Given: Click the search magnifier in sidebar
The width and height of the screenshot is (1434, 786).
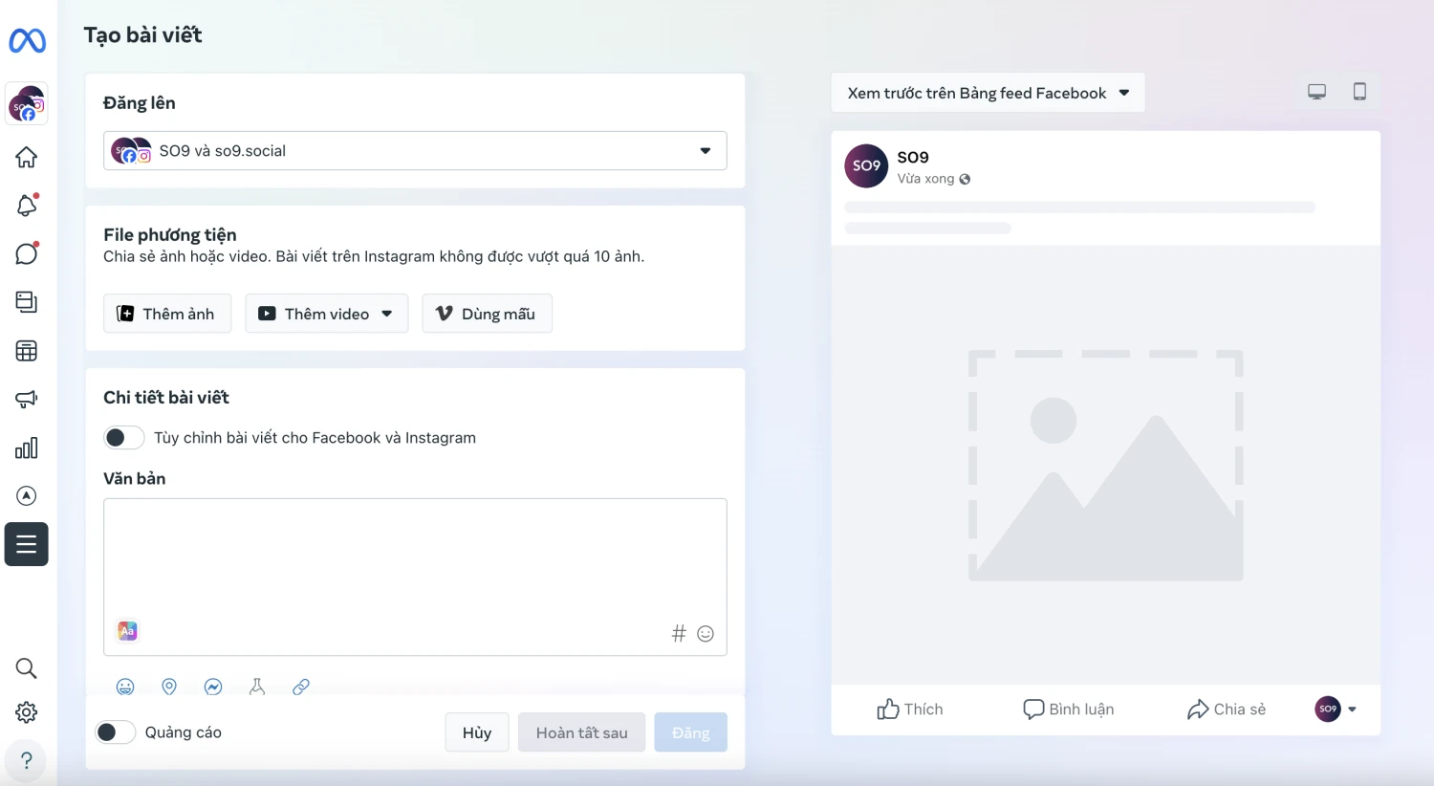Looking at the screenshot, I should [x=27, y=668].
